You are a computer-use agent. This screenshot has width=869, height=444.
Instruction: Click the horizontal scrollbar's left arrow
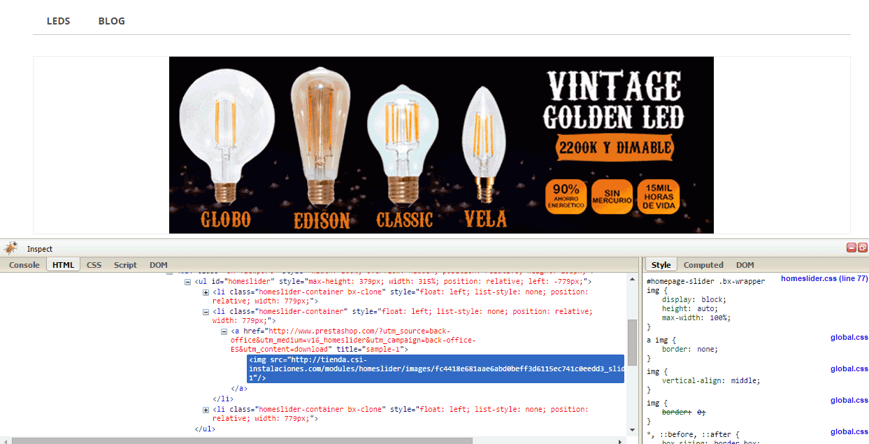[5, 441]
